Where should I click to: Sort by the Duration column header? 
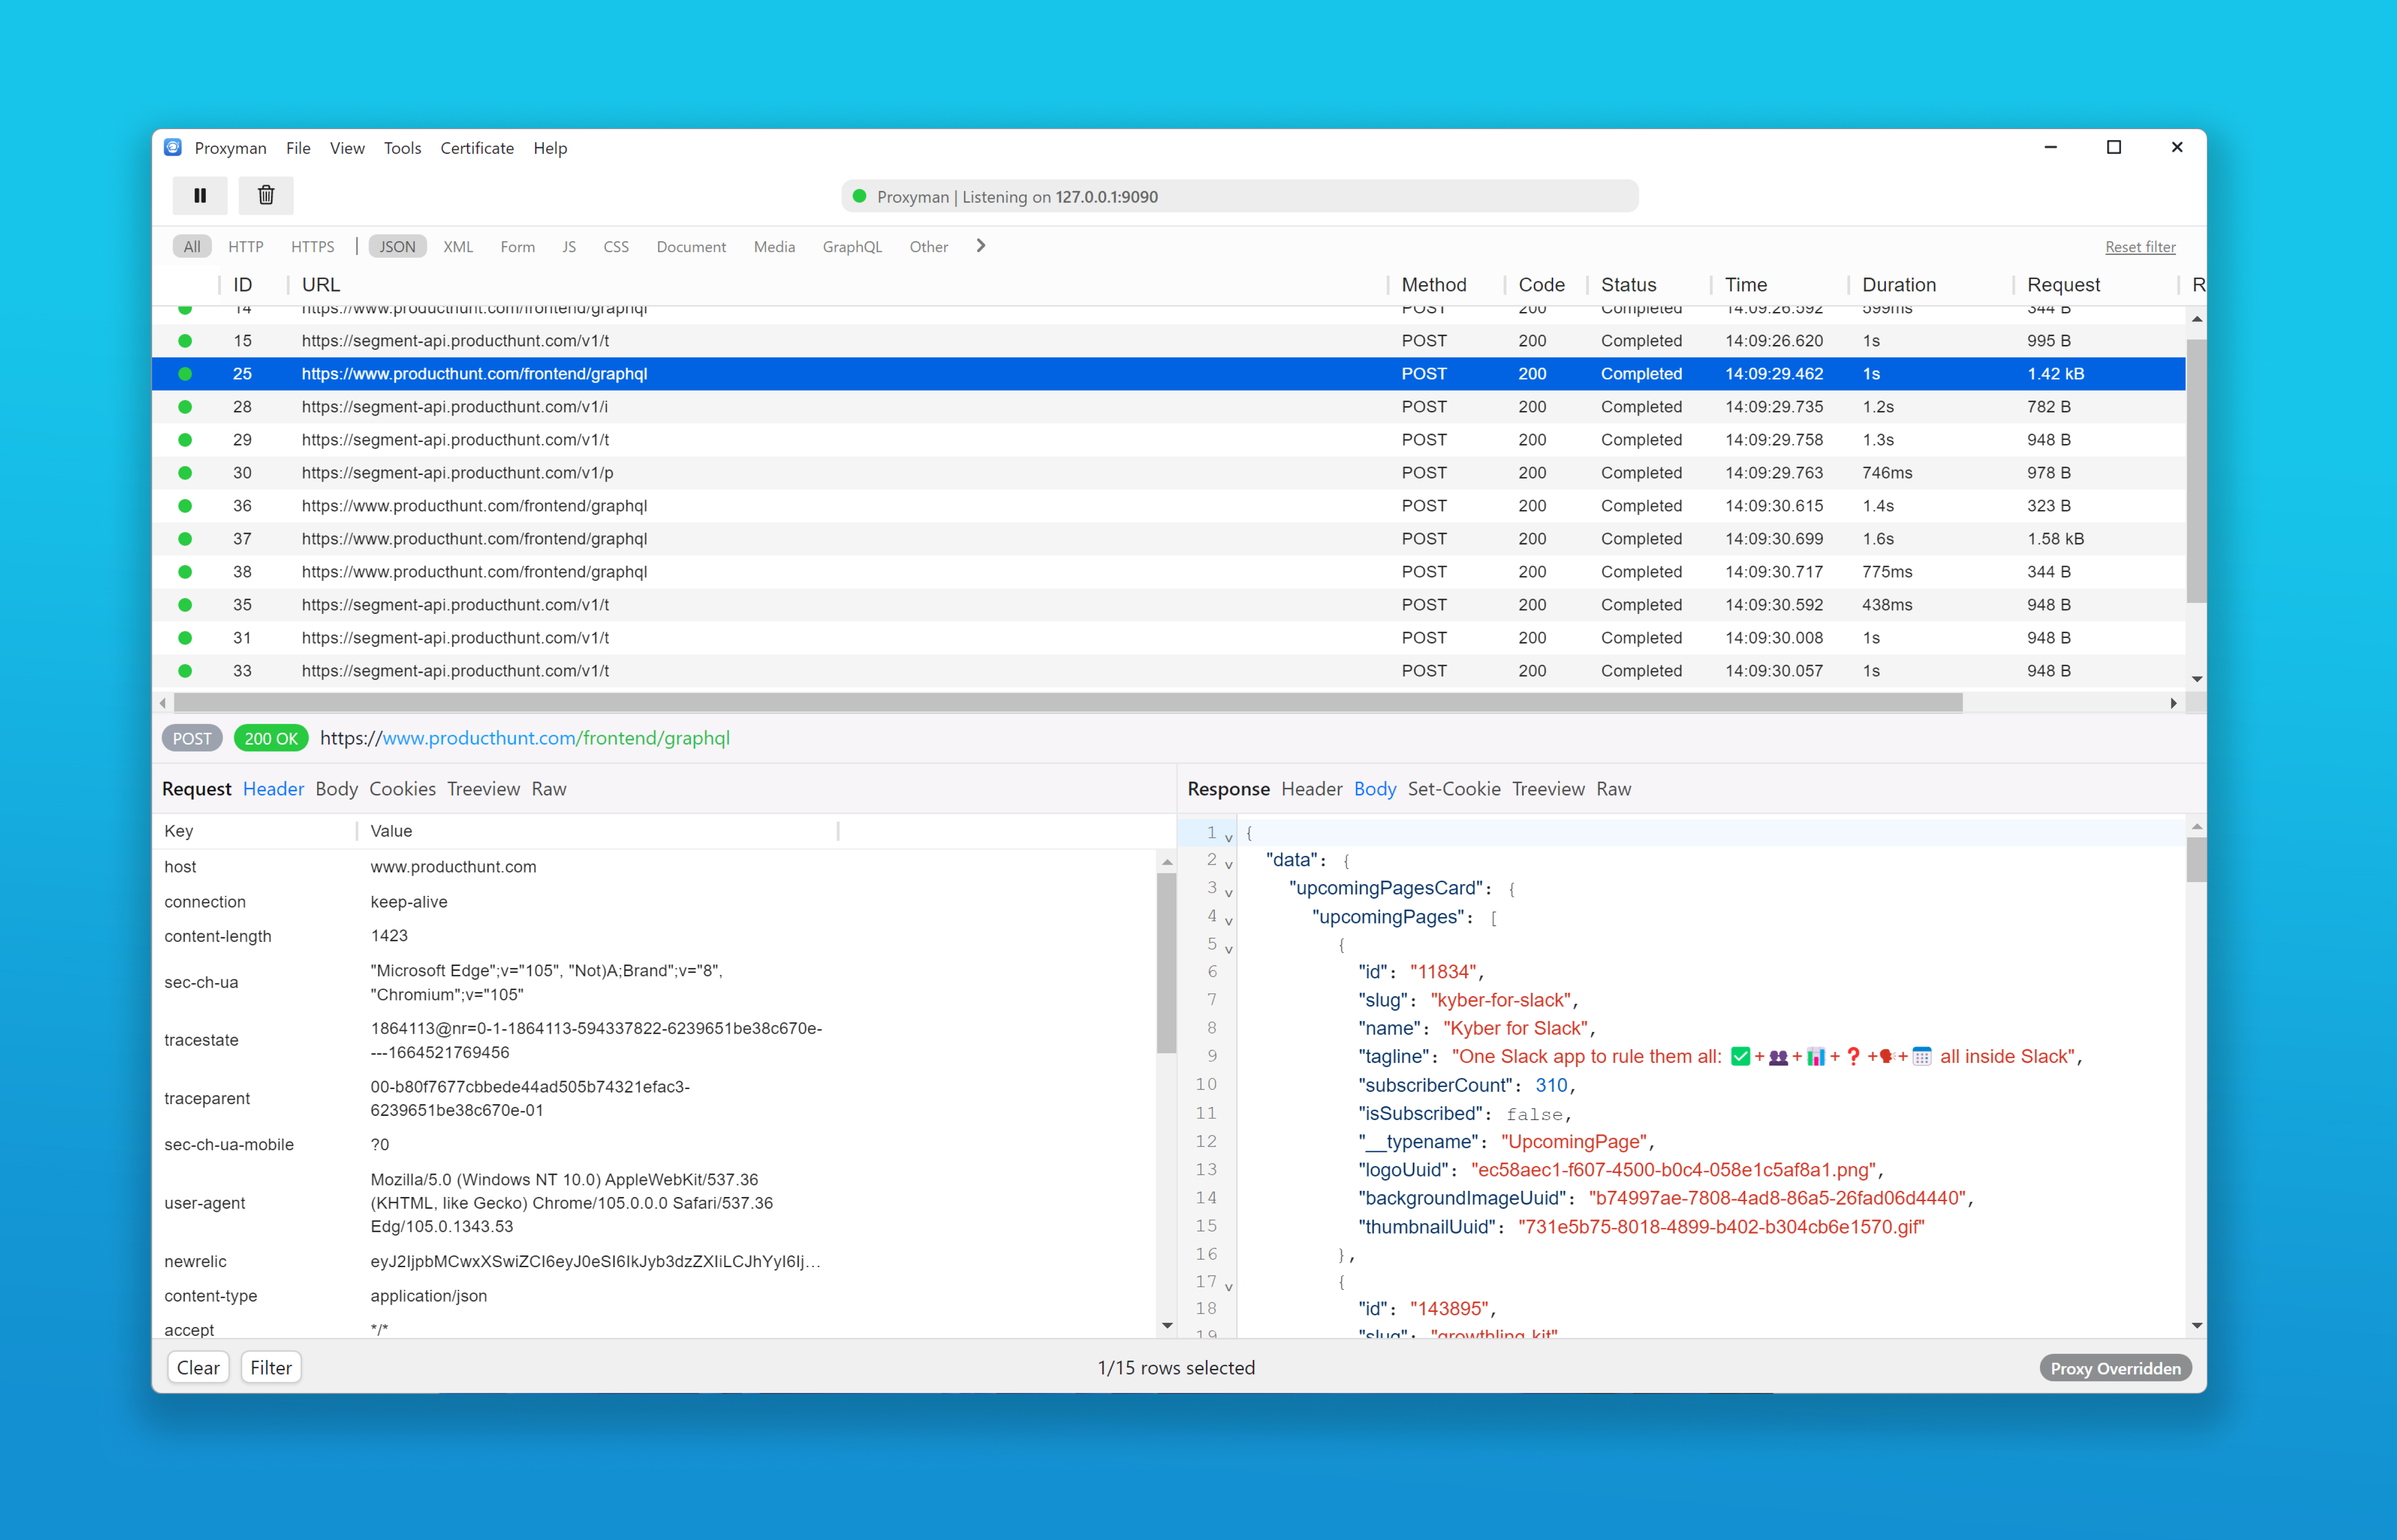[x=1898, y=285]
